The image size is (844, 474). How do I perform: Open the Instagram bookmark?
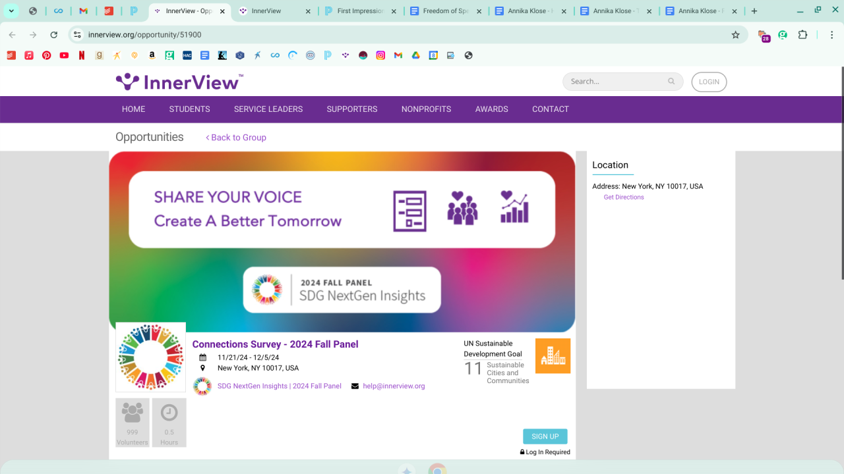click(x=380, y=55)
